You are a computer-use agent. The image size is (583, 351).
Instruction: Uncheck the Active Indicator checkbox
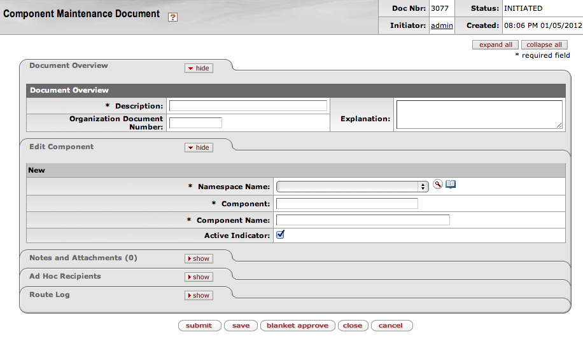pos(280,235)
